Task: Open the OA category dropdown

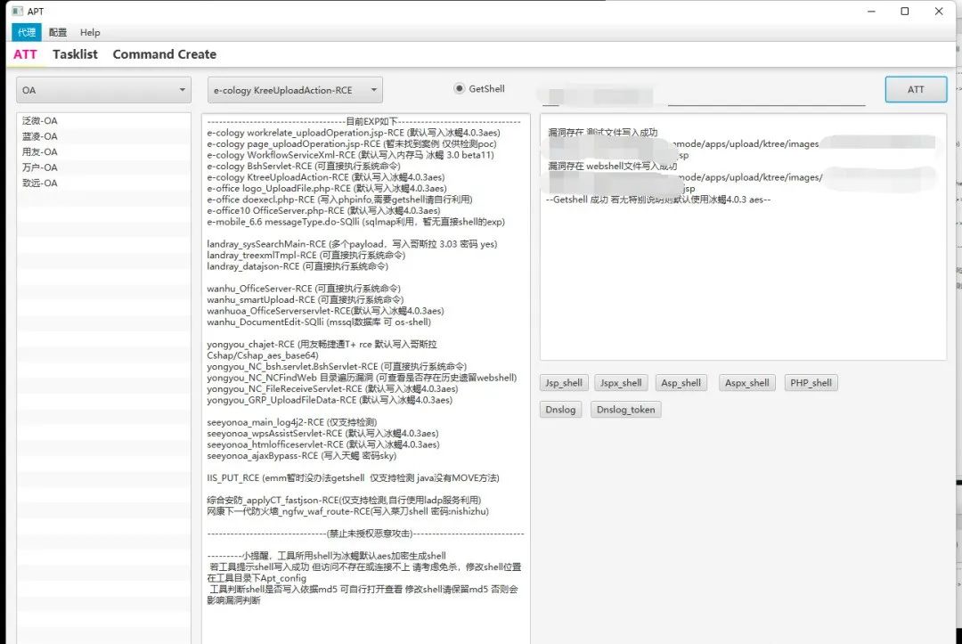Action: 103,90
